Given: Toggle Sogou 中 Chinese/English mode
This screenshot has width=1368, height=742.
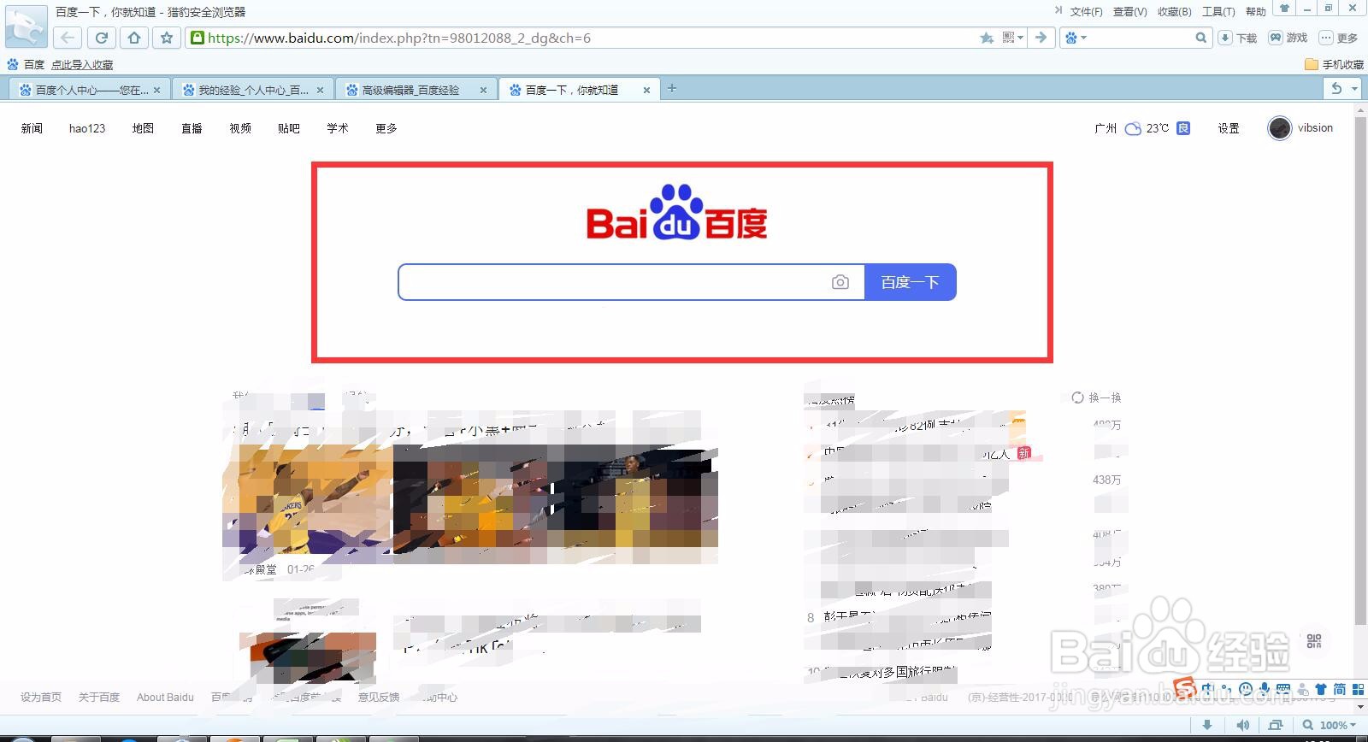Looking at the screenshot, I should coord(1208,689).
